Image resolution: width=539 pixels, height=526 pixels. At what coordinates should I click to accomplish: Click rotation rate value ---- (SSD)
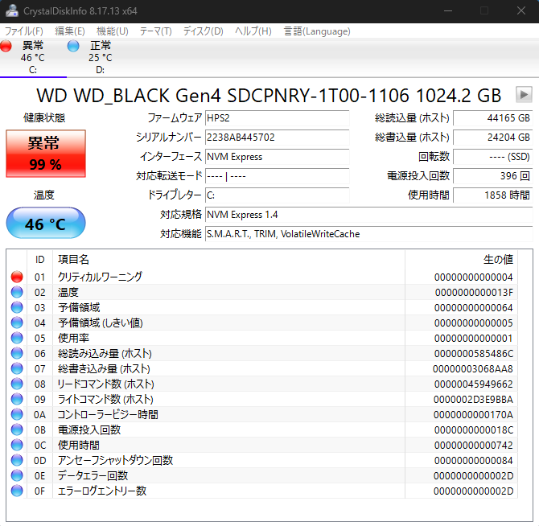tap(492, 157)
